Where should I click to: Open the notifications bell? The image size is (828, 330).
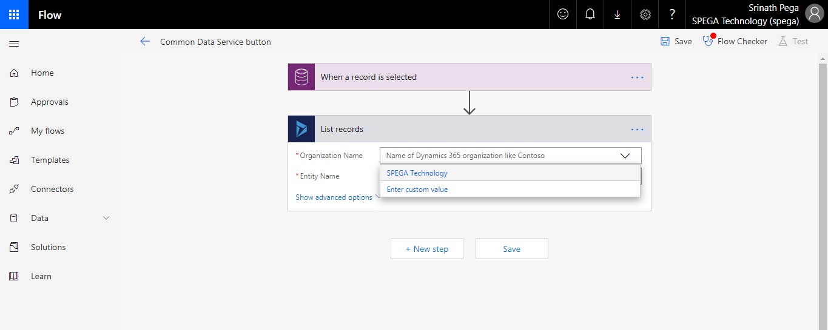coord(590,15)
